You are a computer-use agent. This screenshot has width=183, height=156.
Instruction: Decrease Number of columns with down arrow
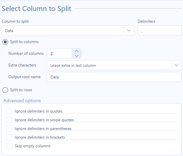(76, 56)
